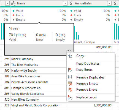Screen dimensions: 119x110
Task: Select row ID 300 cell
Action: click(x=5, y=70)
